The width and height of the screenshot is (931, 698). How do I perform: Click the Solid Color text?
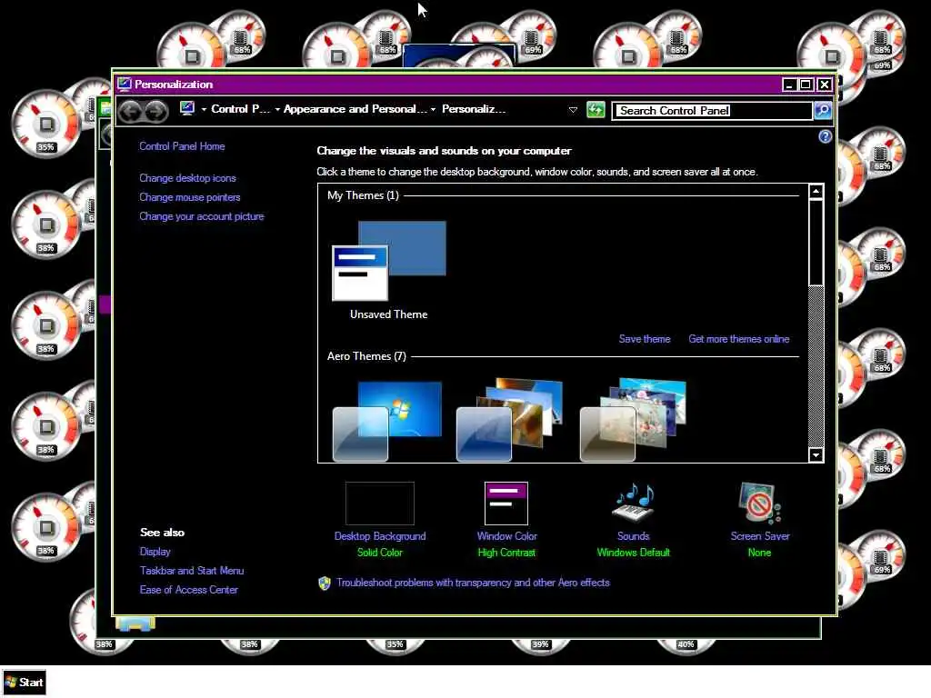380,553
